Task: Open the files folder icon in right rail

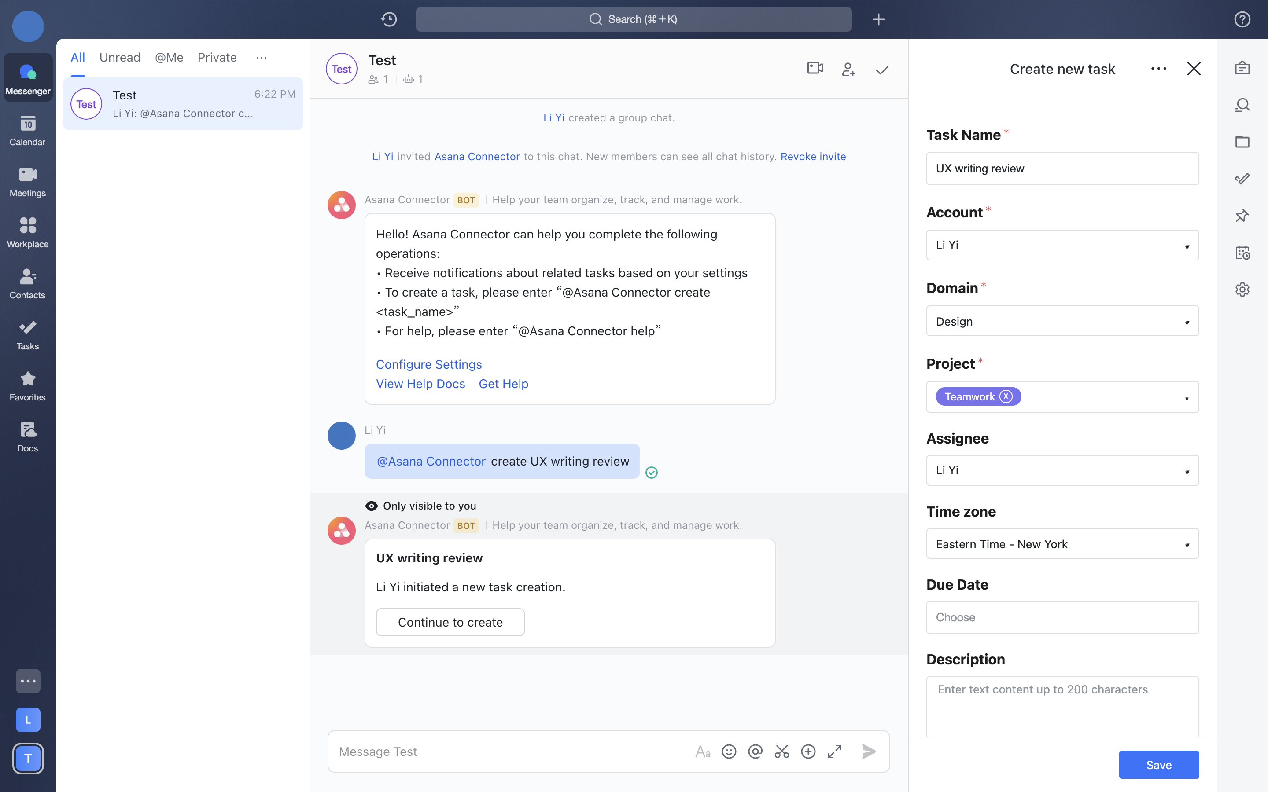Action: [1242, 141]
